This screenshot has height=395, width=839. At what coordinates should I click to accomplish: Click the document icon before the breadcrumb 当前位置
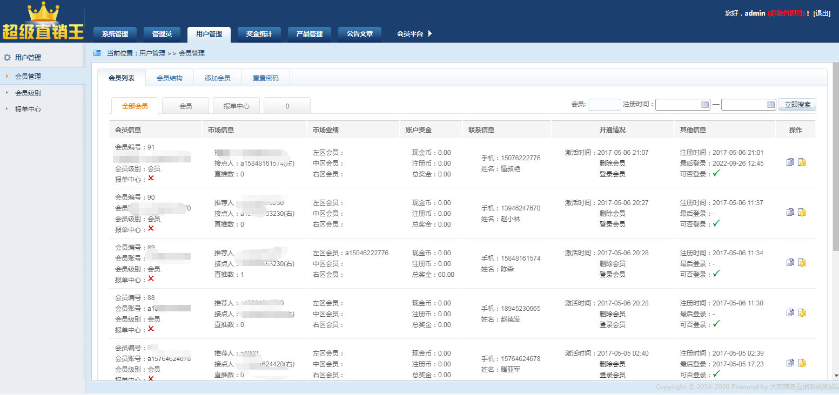(97, 53)
